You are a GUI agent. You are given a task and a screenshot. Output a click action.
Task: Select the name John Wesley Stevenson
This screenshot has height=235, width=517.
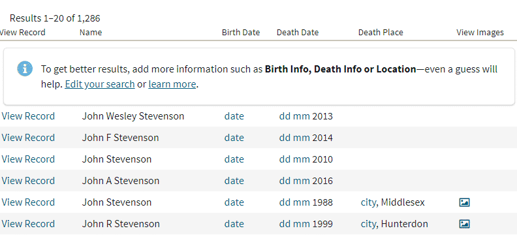[x=133, y=116]
